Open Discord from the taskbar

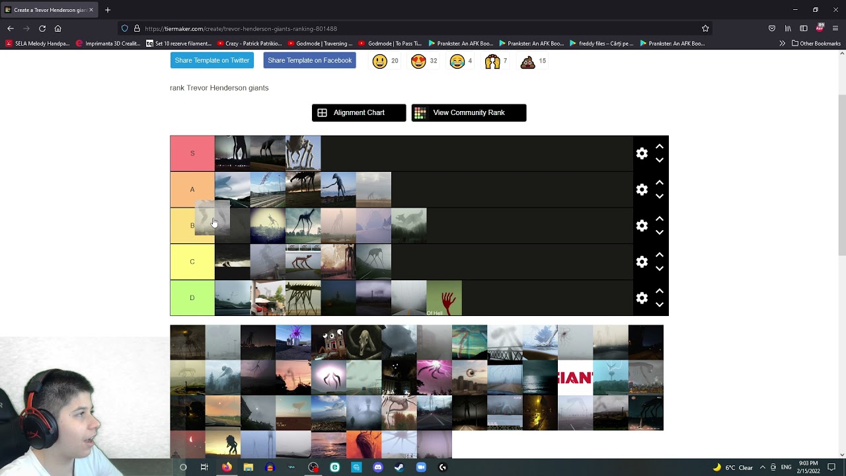tap(378, 467)
